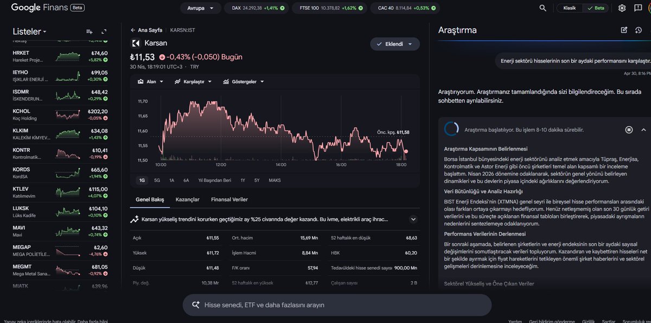This screenshot has width=651, height=323.
Task: Select 1Y time range
Action: (x=242, y=180)
